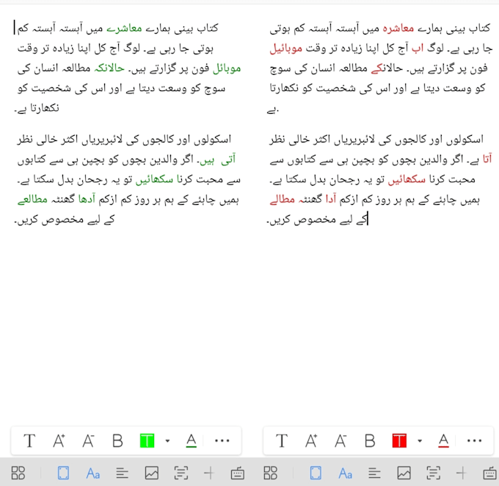Click the green word معاشرے
Image resolution: width=499 pixels, height=486 pixels.
point(124,29)
